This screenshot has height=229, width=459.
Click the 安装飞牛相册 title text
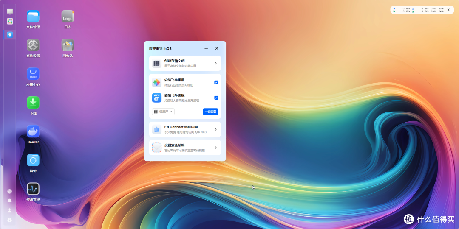[175, 80]
